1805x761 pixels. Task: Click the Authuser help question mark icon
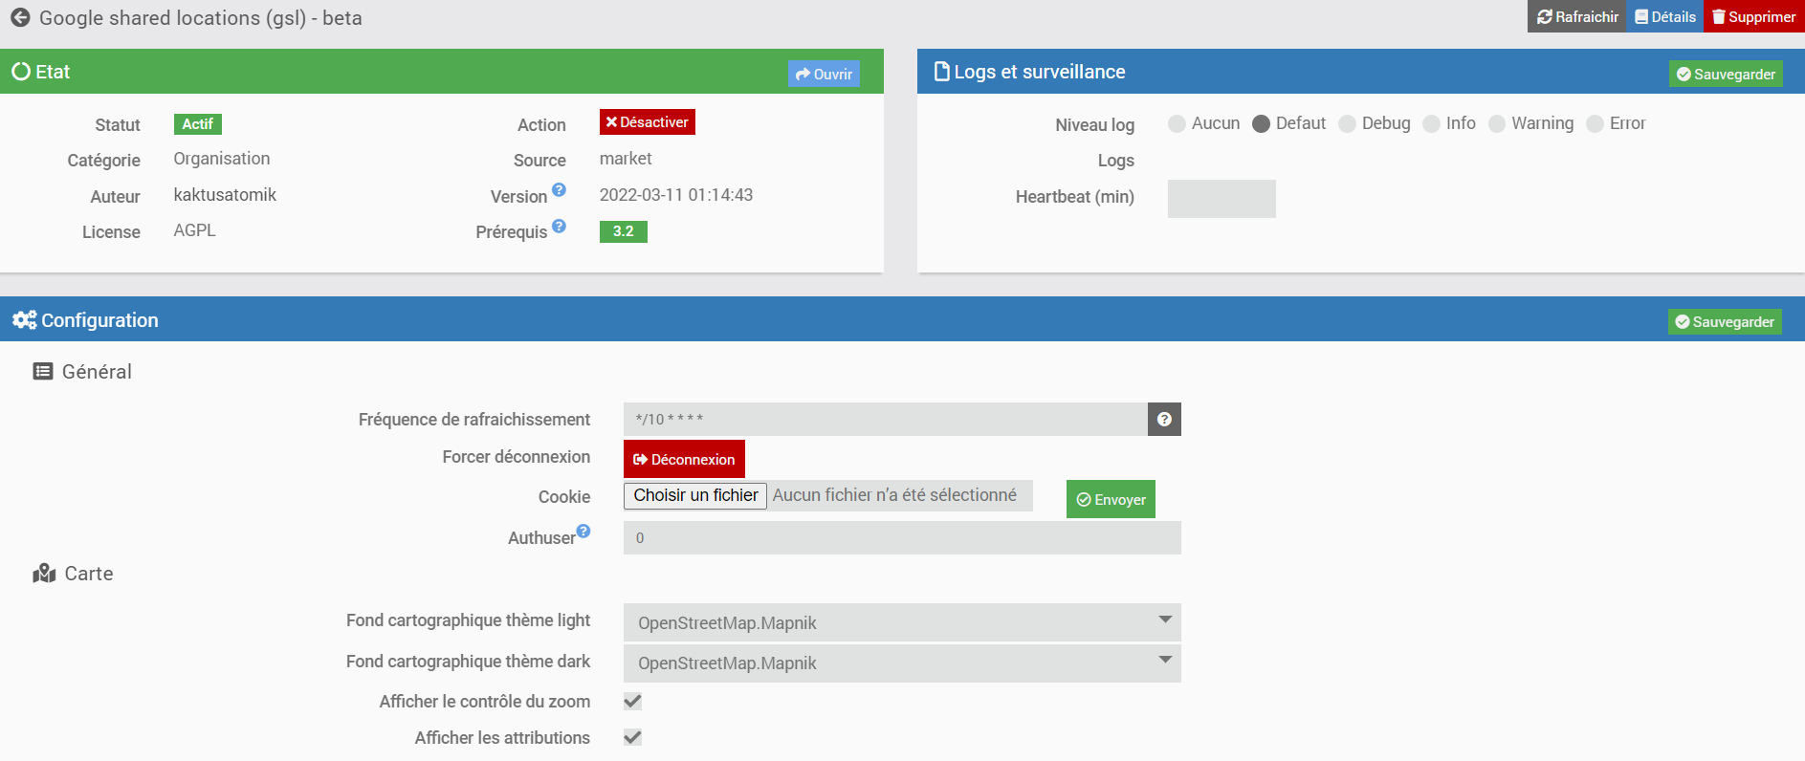(x=583, y=532)
